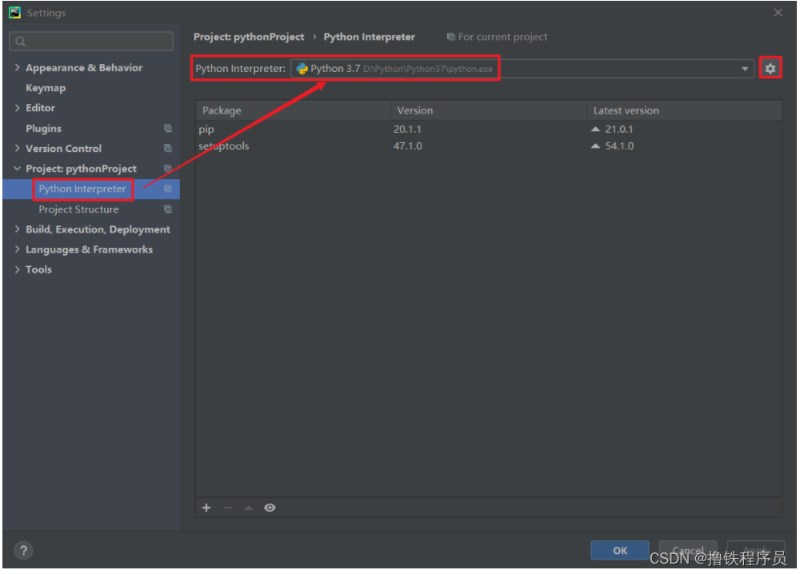Screen dimensions: 800x574
Task: Click the settings search input field
Action: [91, 42]
